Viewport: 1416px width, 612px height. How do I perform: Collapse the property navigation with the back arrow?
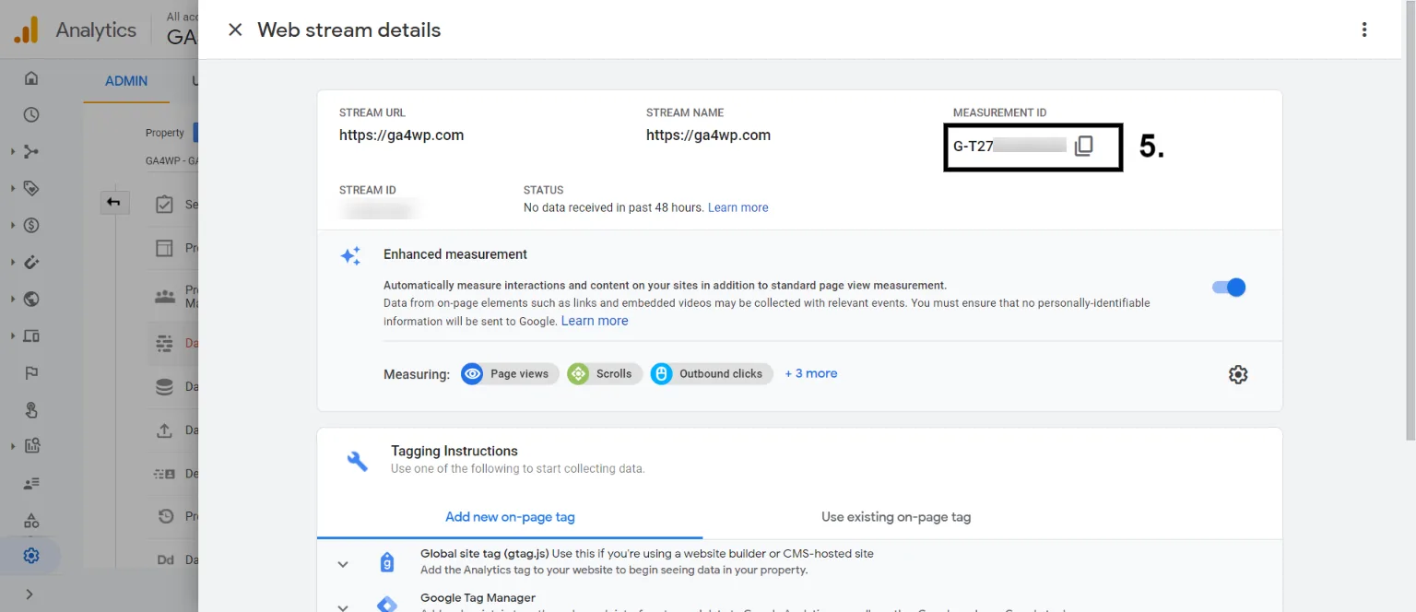click(x=114, y=201)
